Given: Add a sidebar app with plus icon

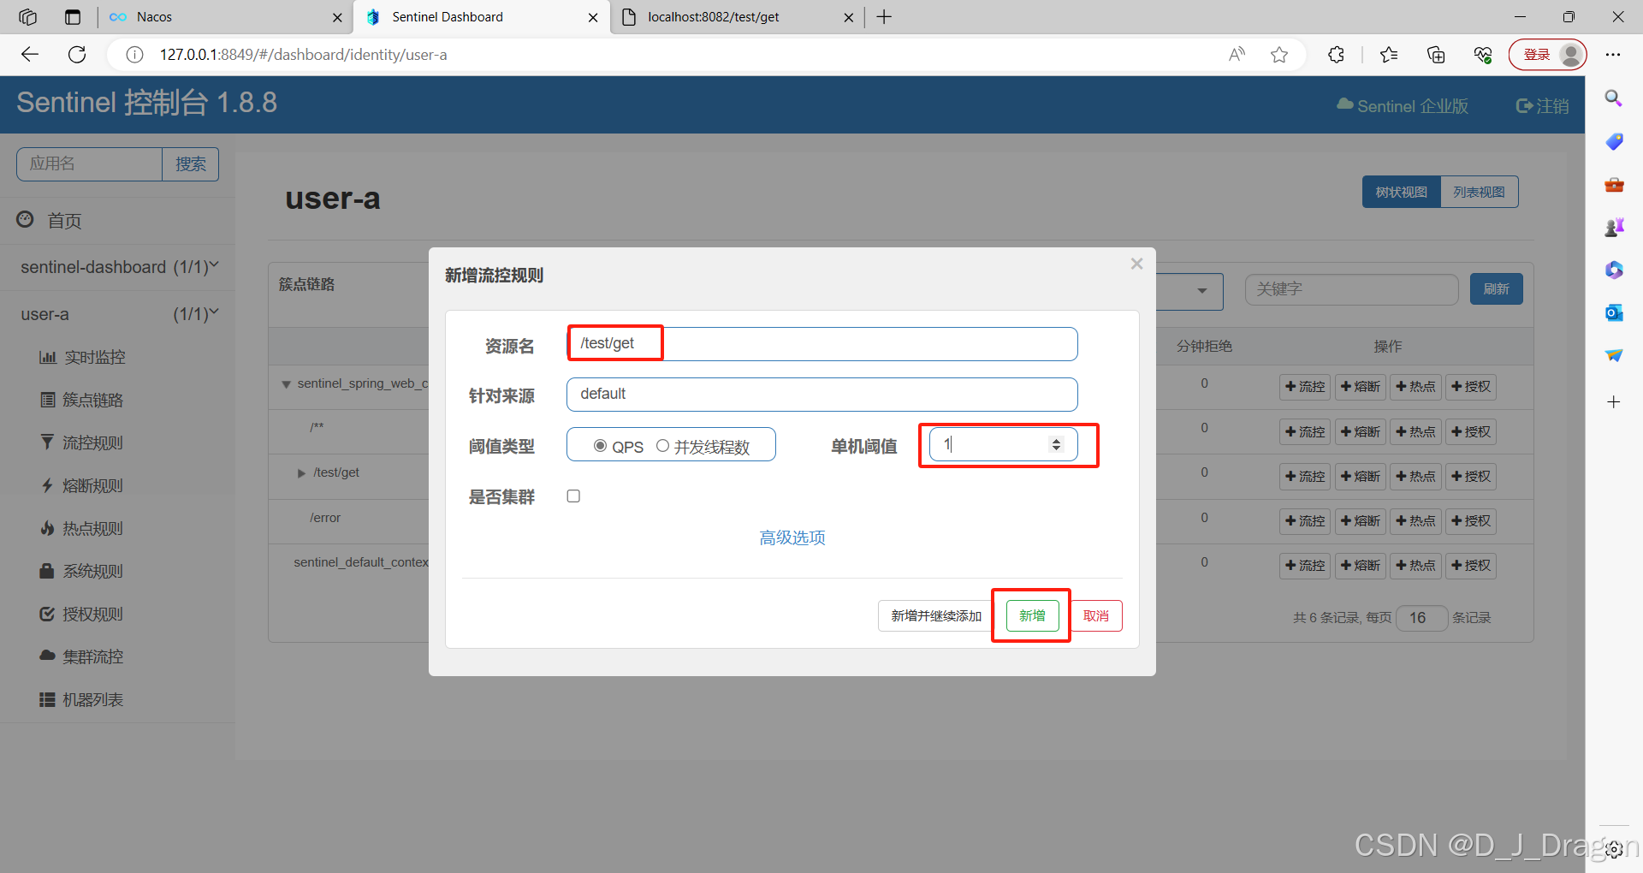Looking at the screenshot, I should [x=1614, y=401].
